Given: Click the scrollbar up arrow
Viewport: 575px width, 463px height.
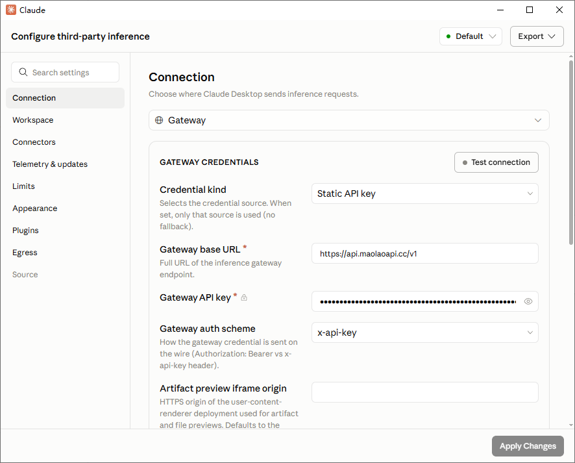Looking at the screenshot, I should pyautogui.click(x=570, y=56).
